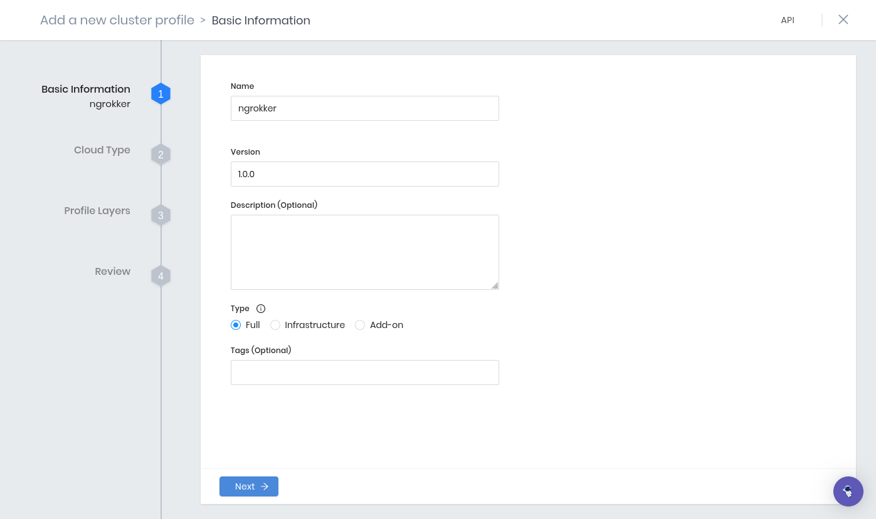This screenshot has width=876, height=519.
Task: Open the API view
Action: [x=788, y=19]
